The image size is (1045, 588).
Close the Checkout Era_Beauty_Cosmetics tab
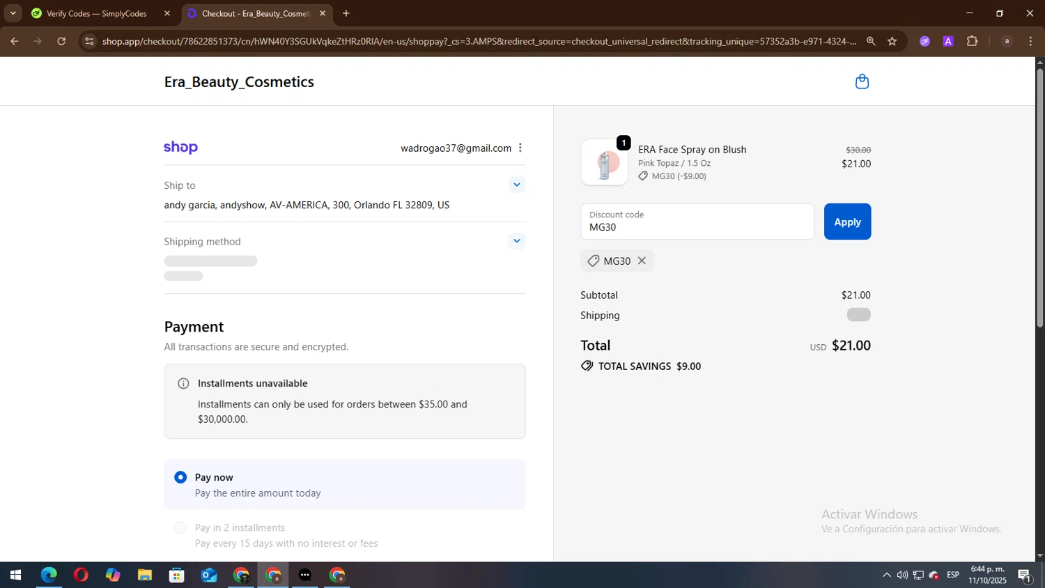pos(323,13)
